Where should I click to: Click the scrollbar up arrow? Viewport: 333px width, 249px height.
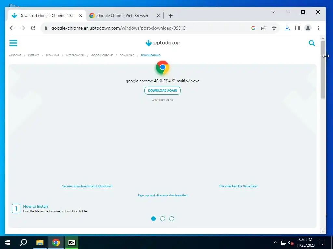coord(323,38)
